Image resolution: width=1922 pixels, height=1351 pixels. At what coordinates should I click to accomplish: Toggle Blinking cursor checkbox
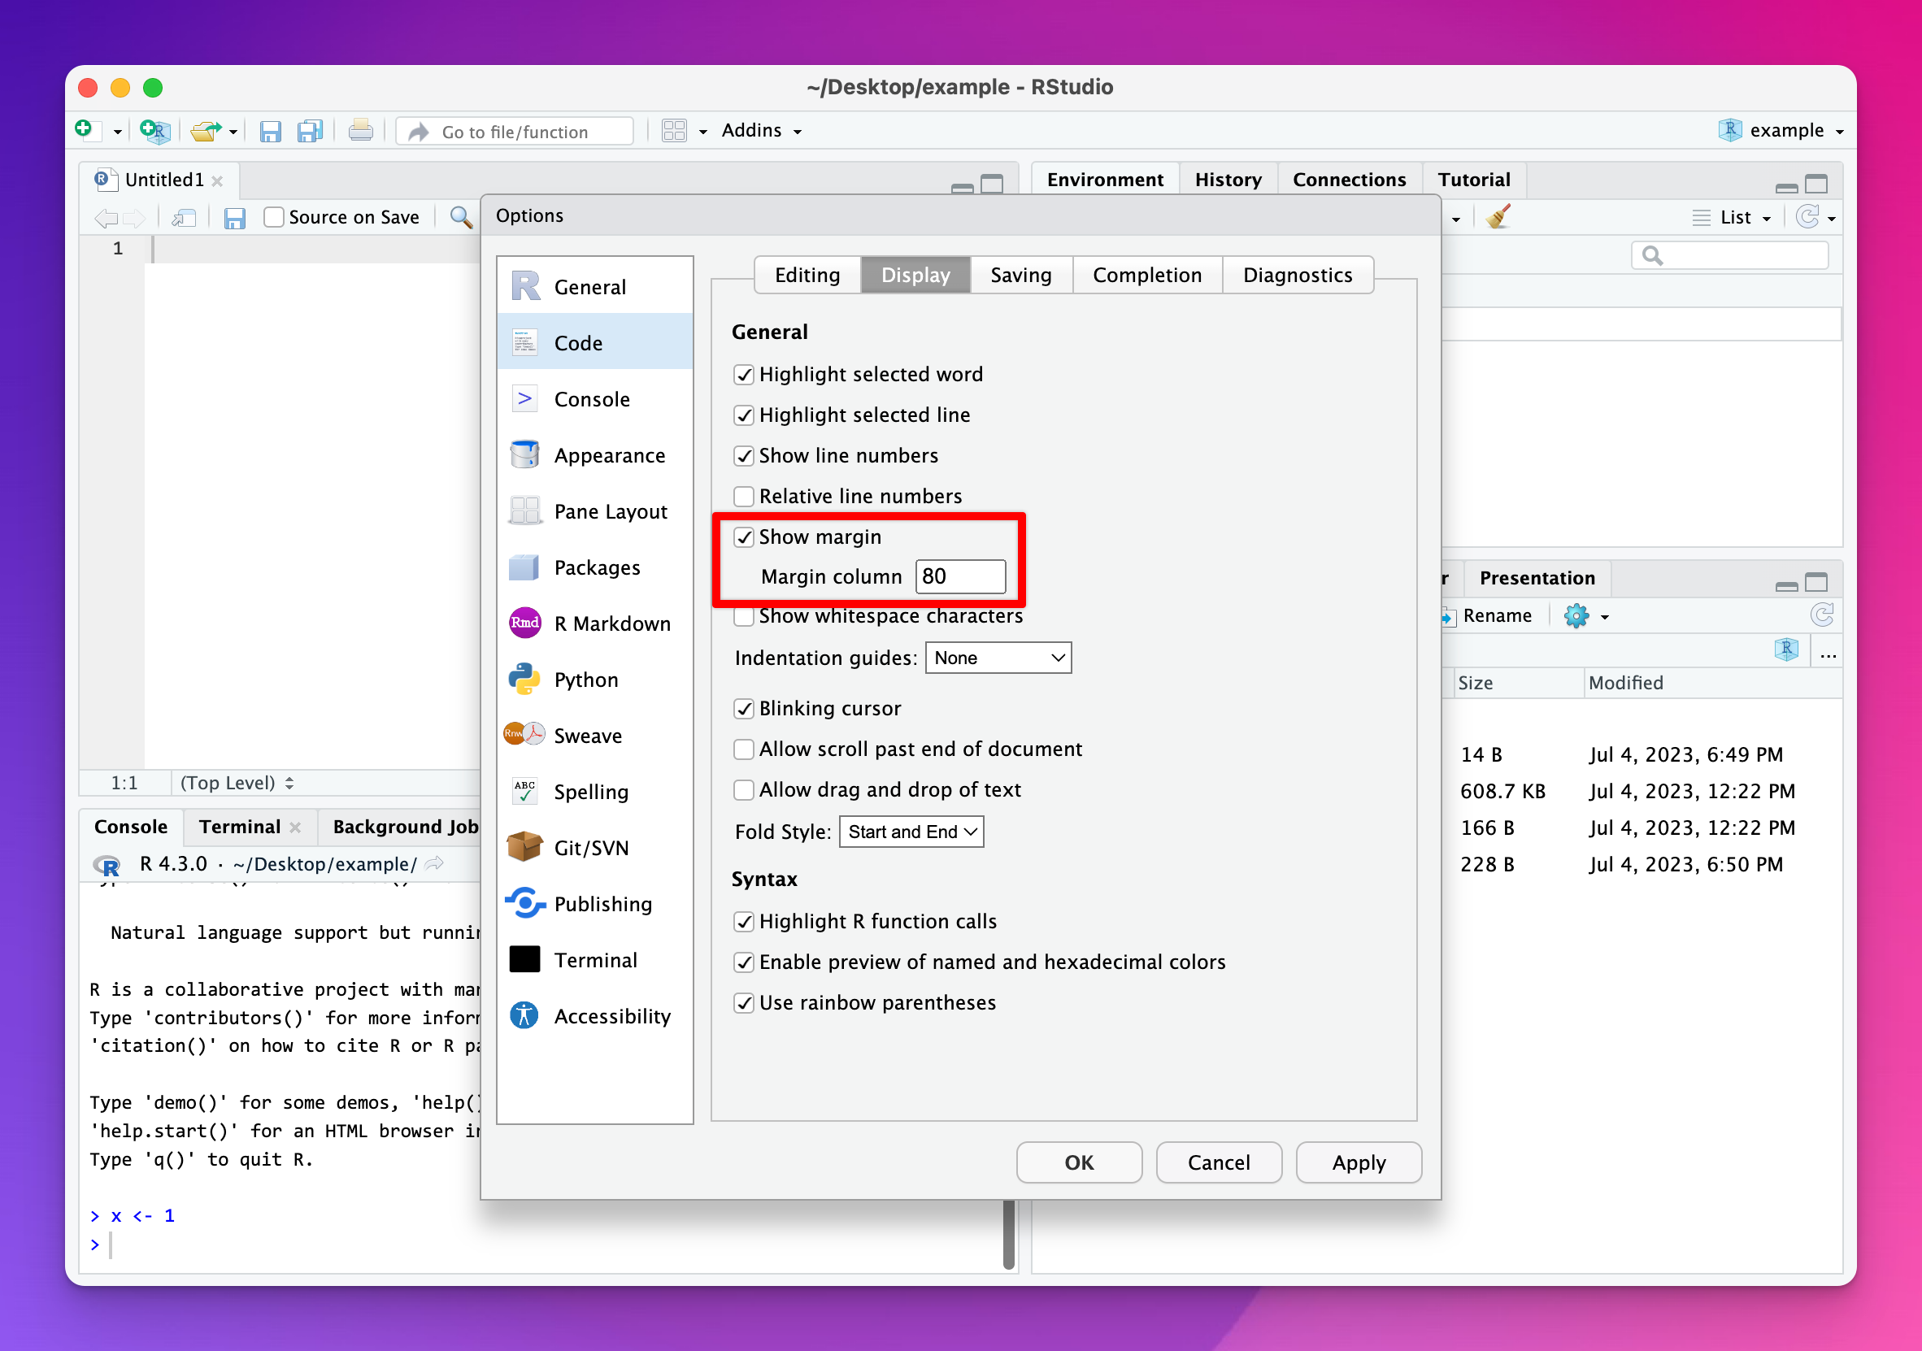pyautogui.click(x=743, y=709)
